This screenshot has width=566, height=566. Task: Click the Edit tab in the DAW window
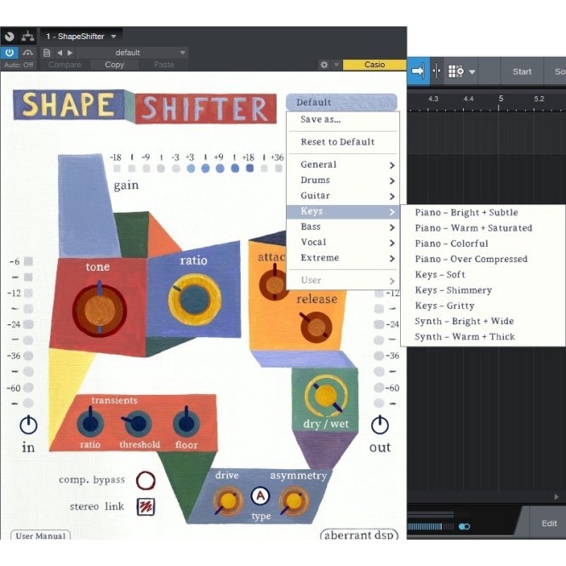(549, 523)
